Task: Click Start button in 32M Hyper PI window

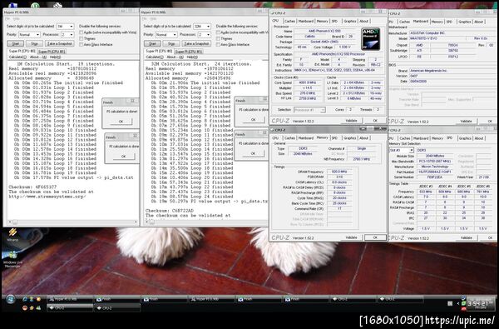Action: [x=152, y=43]
